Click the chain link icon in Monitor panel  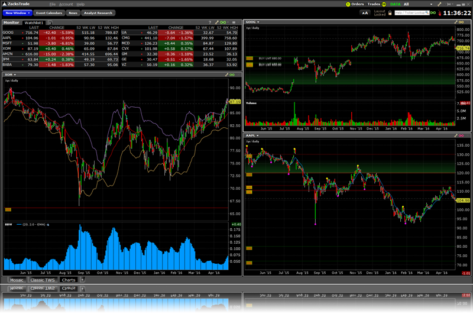pos(222,22)
